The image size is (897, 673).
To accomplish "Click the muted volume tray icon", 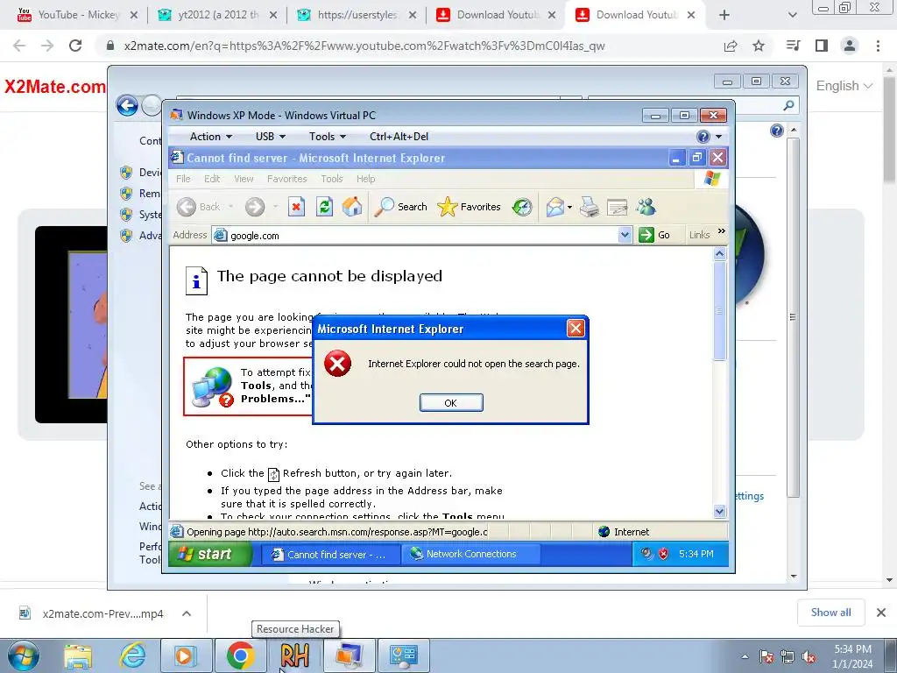I will (809, 656).
